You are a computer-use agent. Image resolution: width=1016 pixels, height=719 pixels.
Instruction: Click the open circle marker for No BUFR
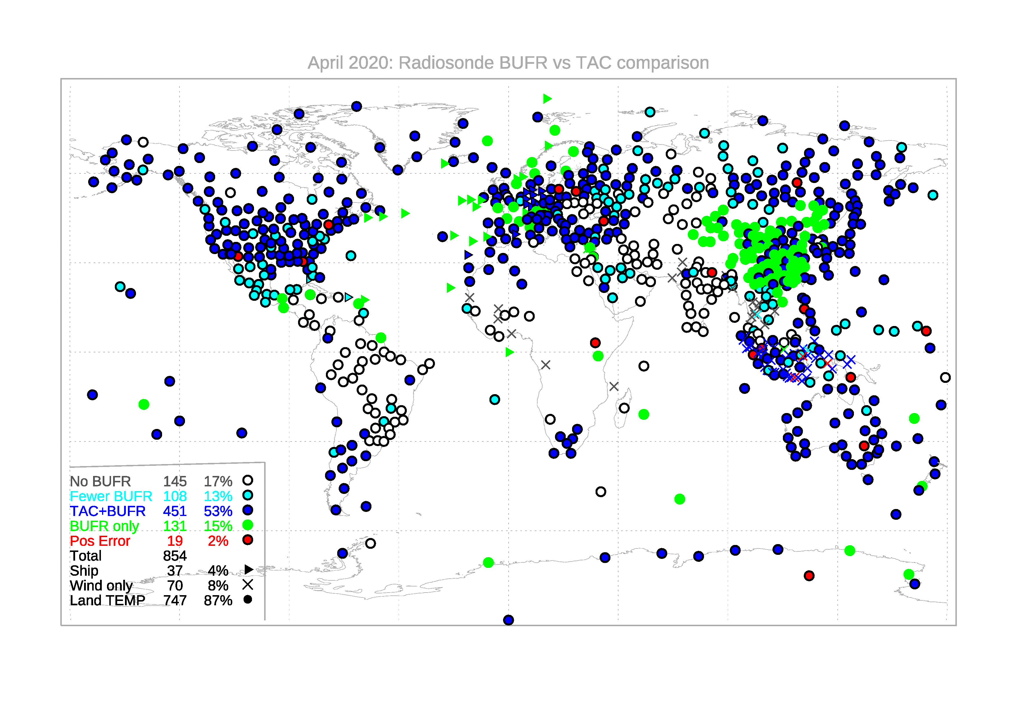click(x=248, y=480)
